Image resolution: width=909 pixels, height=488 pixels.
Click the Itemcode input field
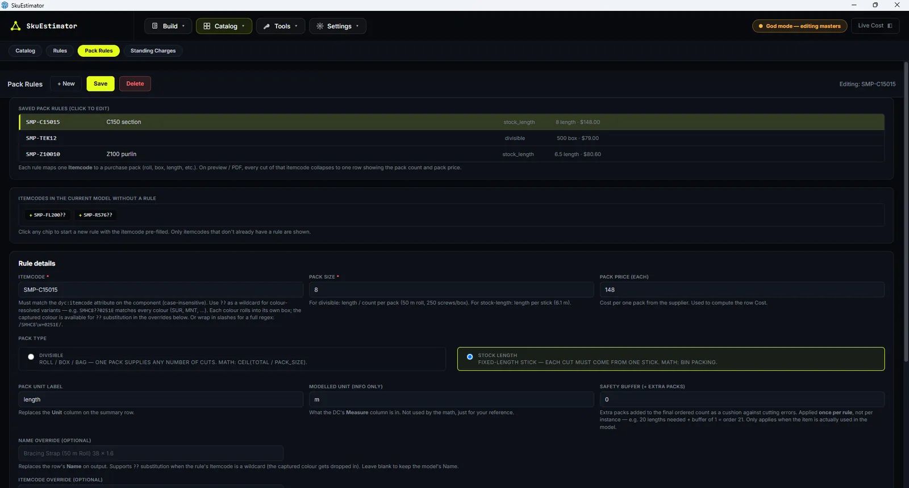(x=161, y=289)
